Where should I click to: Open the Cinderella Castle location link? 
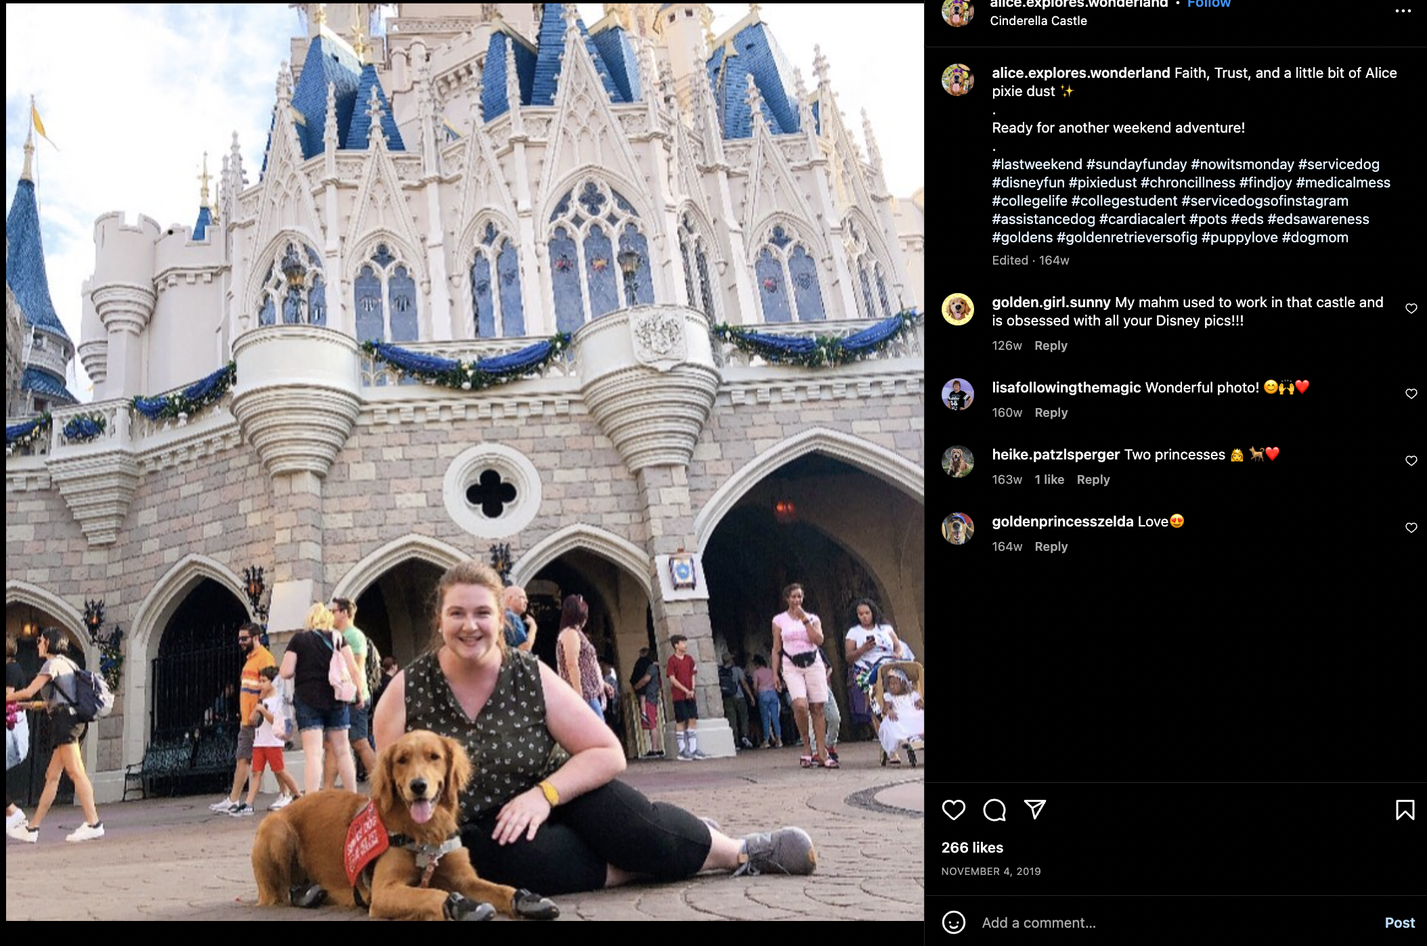[1038, 21]
